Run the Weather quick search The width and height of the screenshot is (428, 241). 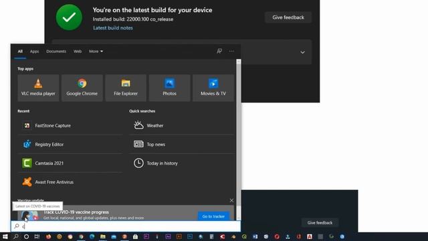coord(181,126)
